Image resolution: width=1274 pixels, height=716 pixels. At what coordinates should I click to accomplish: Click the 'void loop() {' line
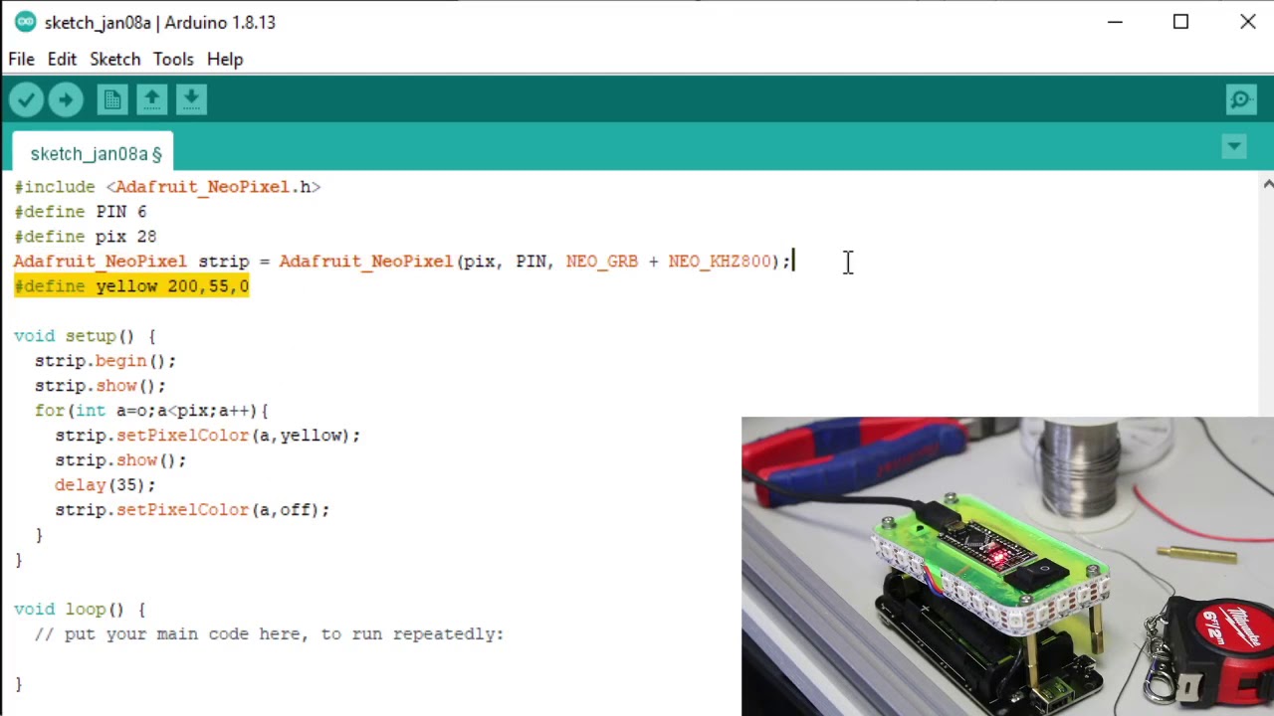coord(80,610)
